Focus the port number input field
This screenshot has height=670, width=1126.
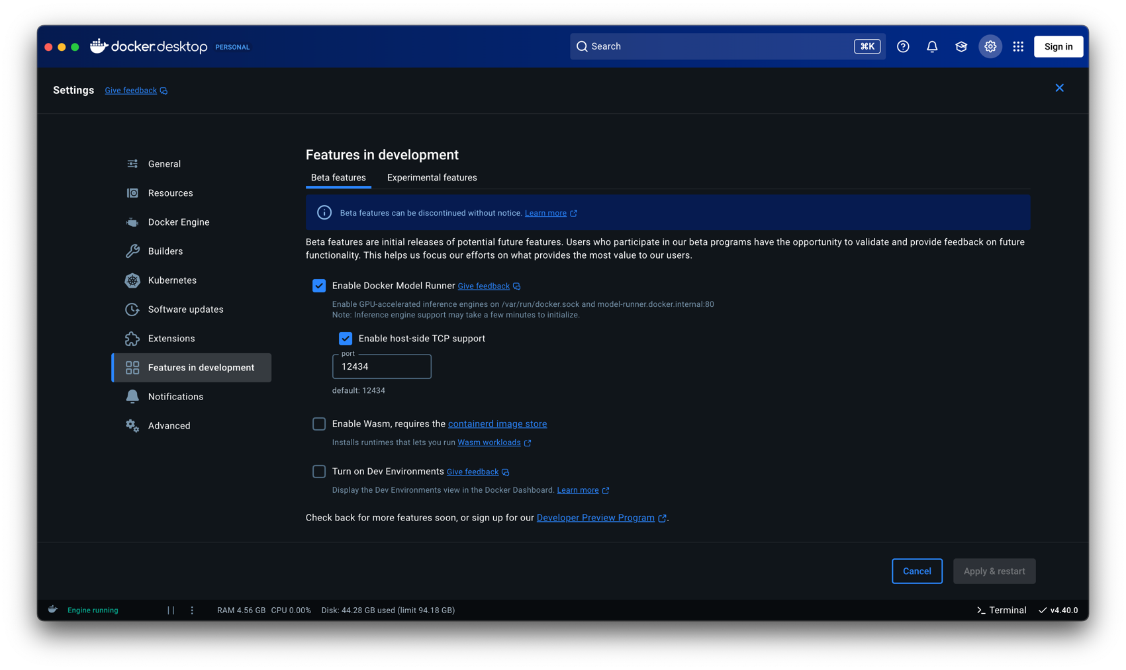[382, 366]
